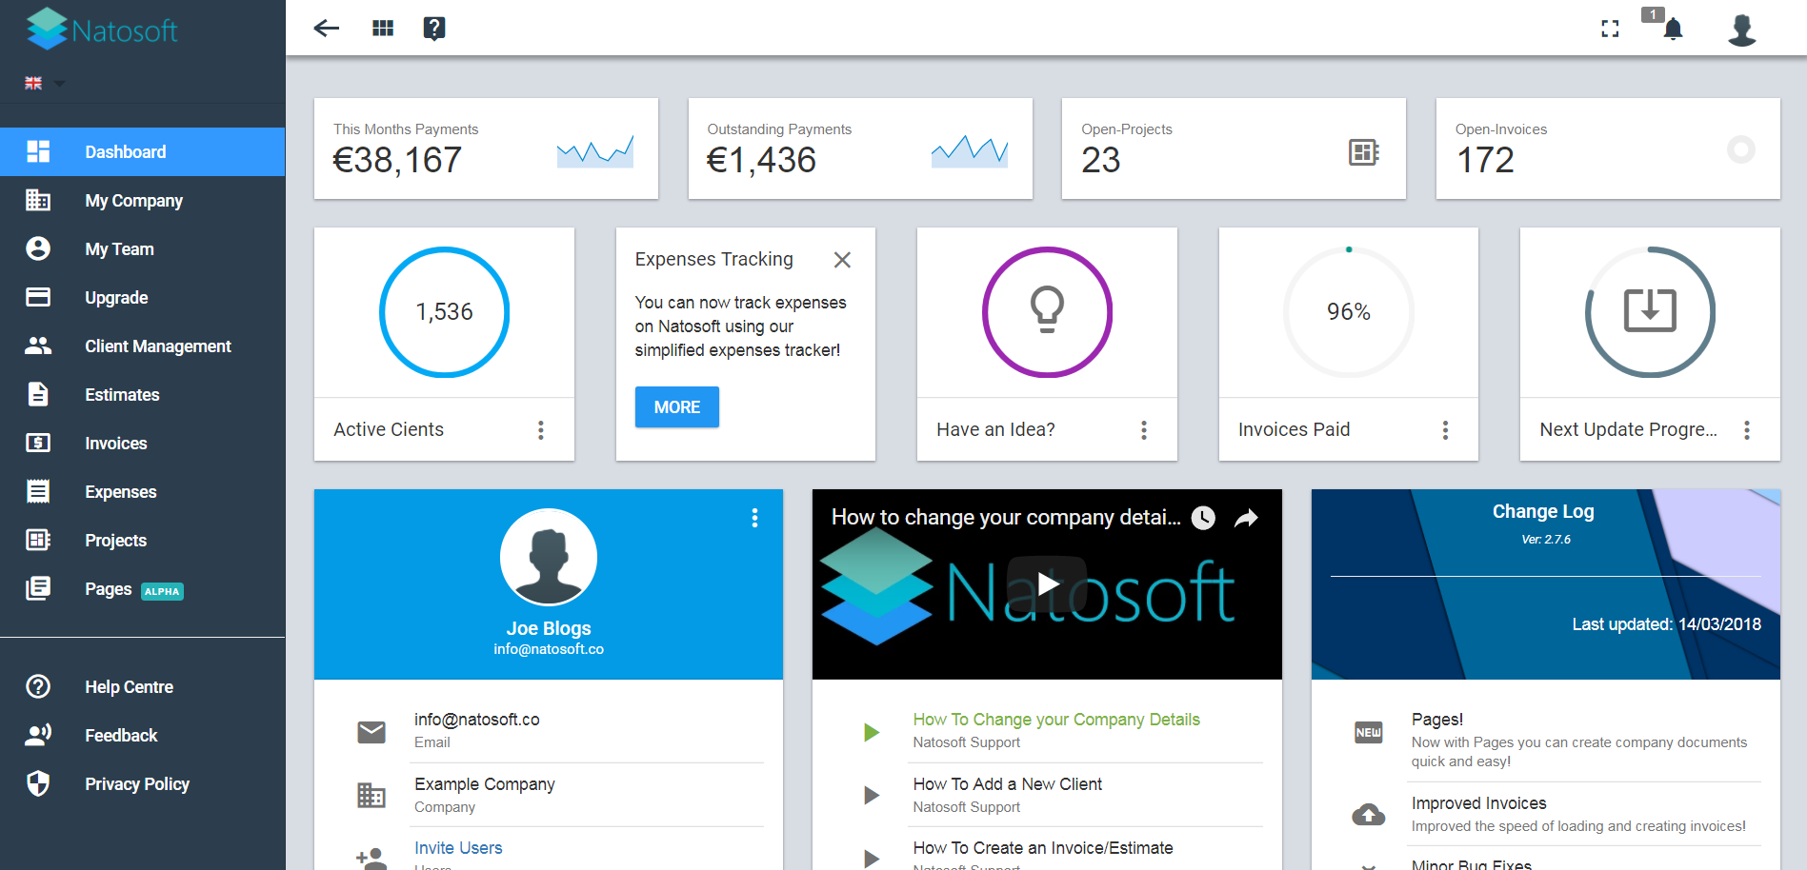
Task: Click the 1,536 Active Clients circle
Action: [445, 312]
